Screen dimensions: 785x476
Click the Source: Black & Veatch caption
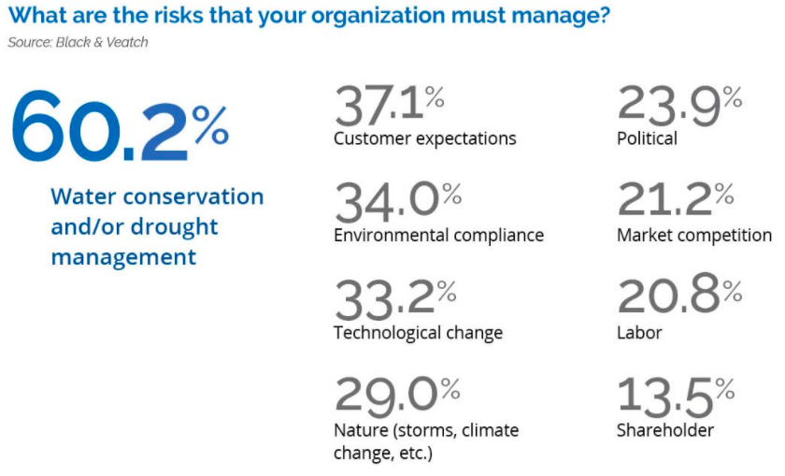tap(78, 42)
